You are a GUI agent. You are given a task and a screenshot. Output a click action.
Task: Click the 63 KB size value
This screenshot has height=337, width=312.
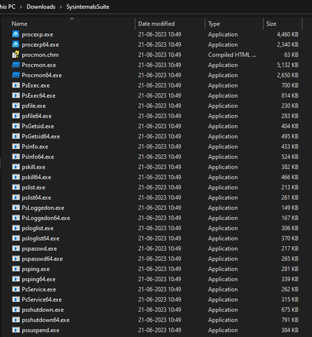tap(291, 55)
